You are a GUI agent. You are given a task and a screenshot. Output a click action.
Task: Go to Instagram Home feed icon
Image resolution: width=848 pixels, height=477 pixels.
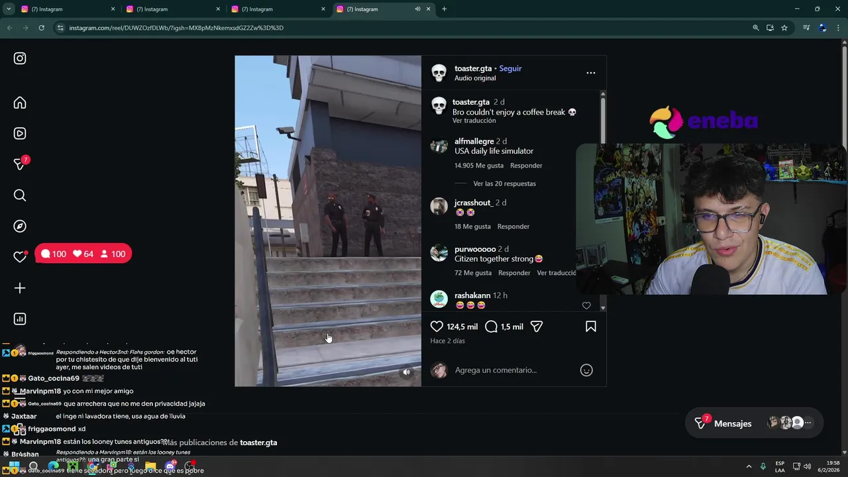coord(20,103)
